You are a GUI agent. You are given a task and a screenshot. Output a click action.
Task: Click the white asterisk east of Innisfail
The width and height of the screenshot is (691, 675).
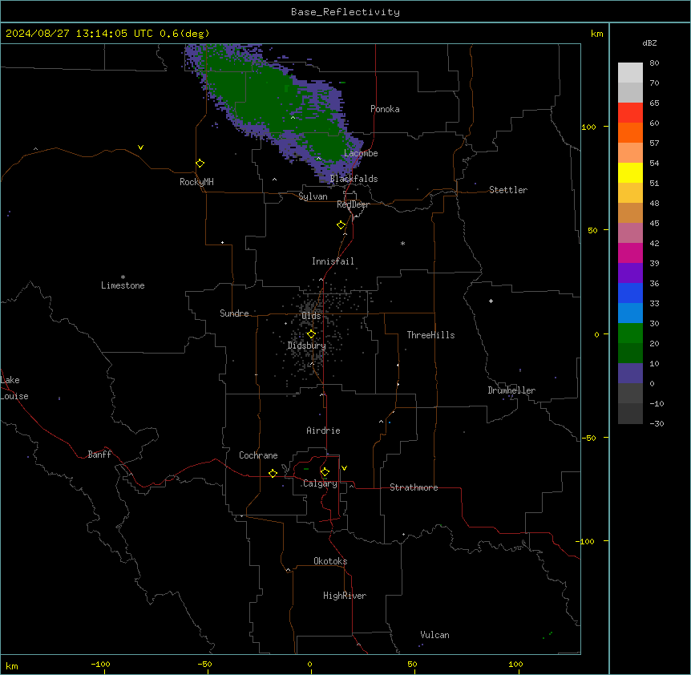click(402, 243)
